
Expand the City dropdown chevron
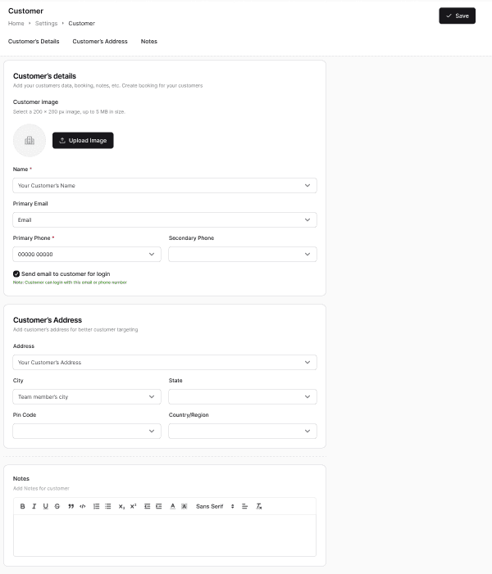[152, 397]
